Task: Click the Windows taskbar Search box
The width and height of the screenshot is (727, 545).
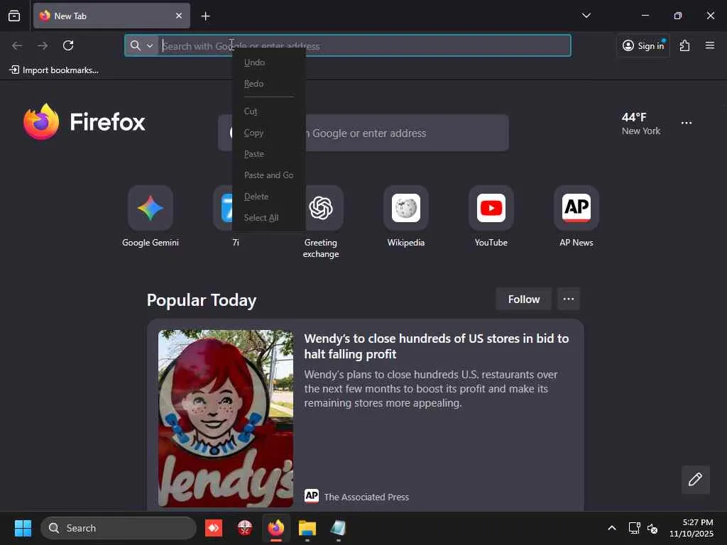Action: 119,528
